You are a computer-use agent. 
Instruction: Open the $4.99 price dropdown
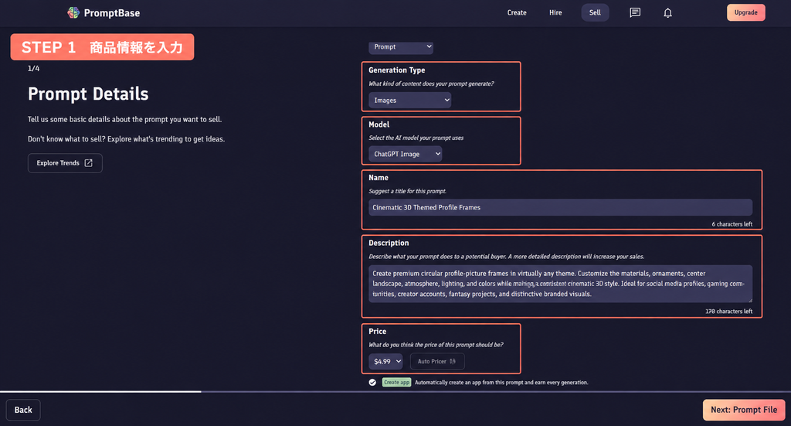386,361
